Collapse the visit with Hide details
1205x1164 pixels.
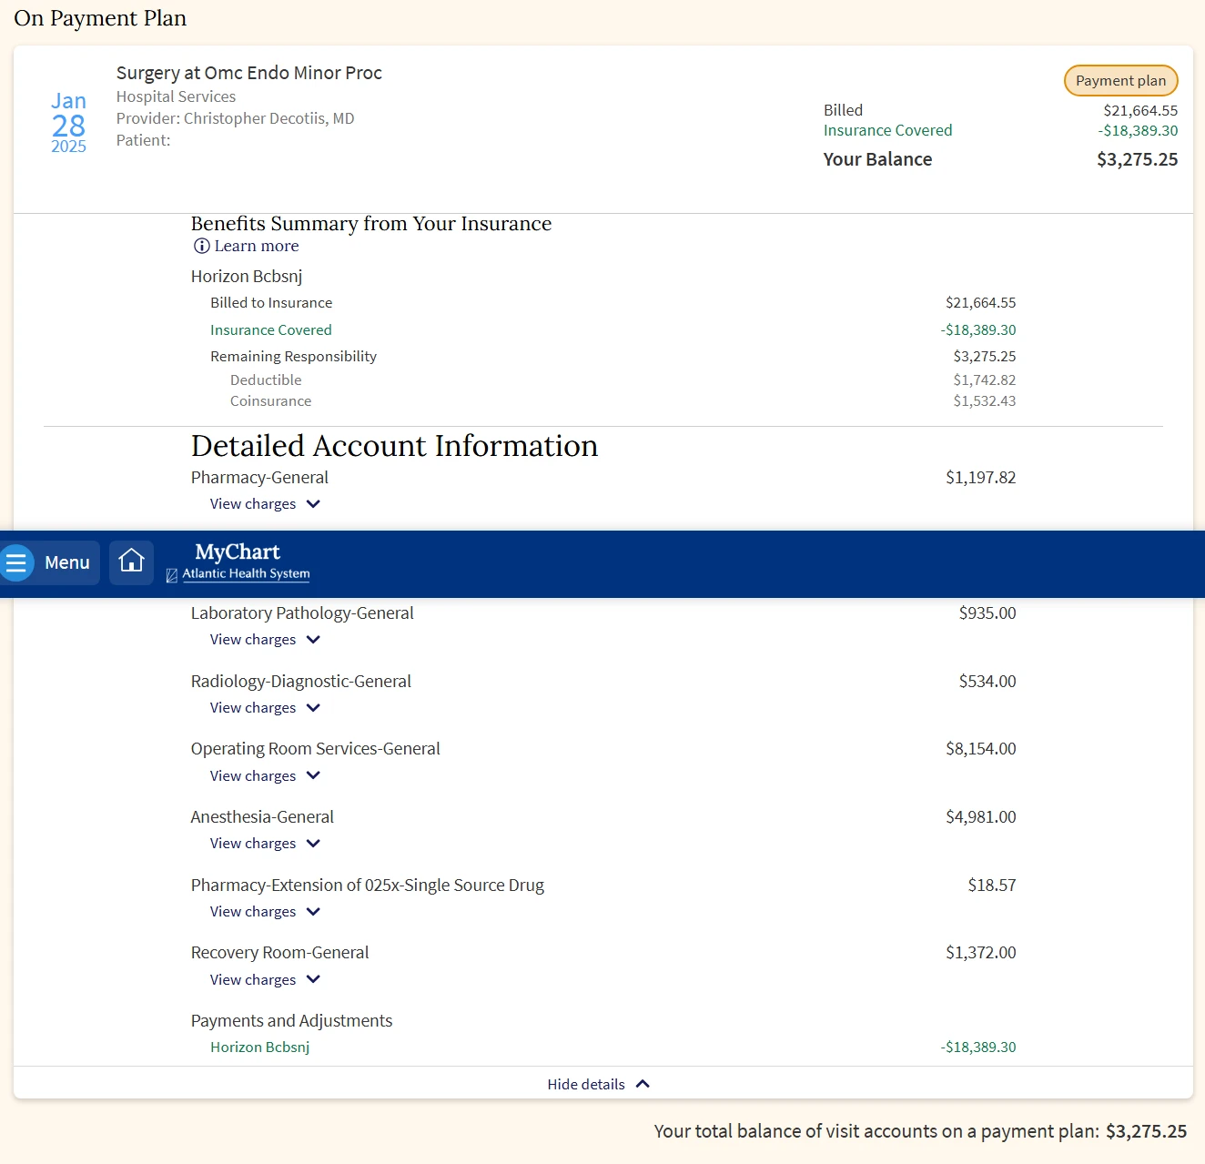pos(598,1084)
